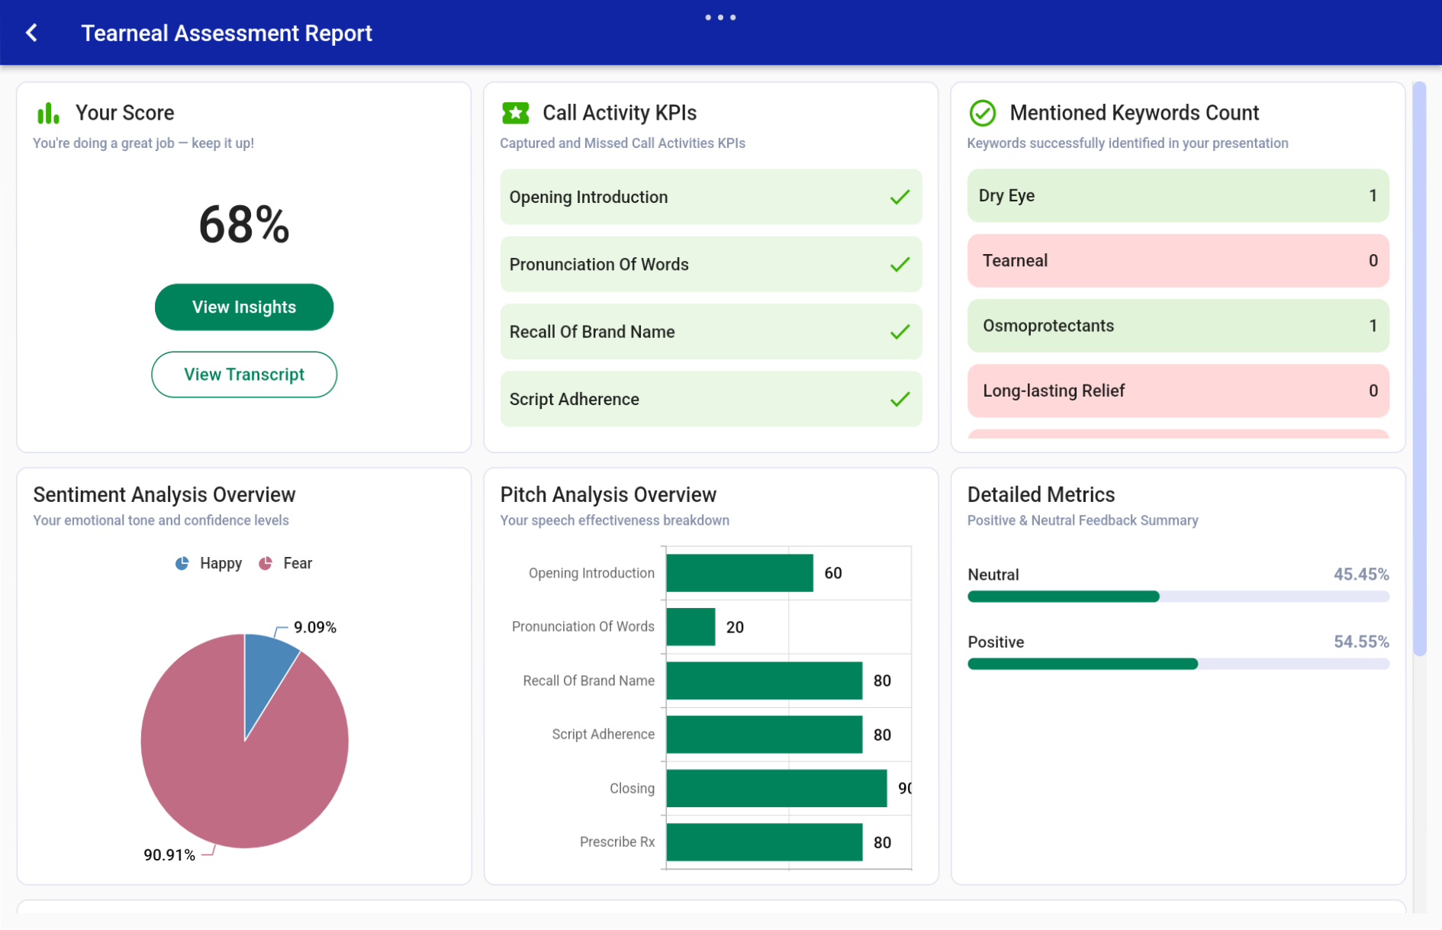1442x930 pixels.
Task: Click the Opening Introduction KPI row label
Action: click(588, 197)
